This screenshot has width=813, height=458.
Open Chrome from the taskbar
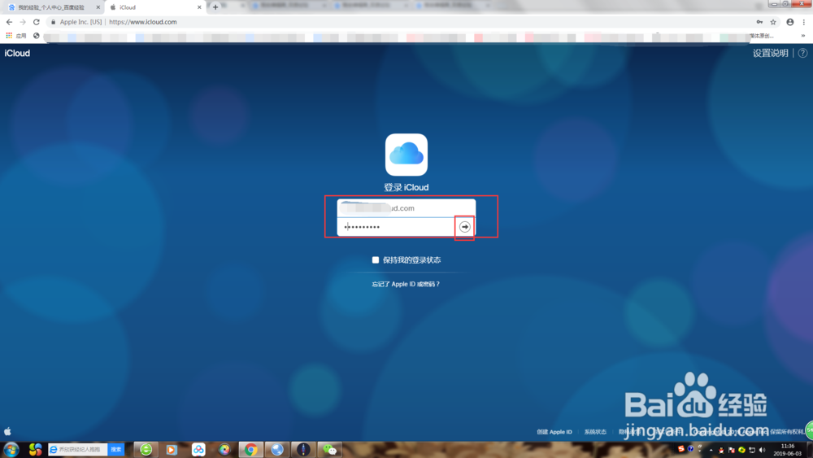click(251, 449)
